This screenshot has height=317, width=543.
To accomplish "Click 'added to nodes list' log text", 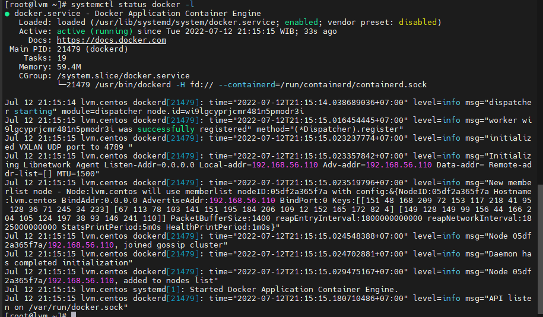I will point(169,281).
